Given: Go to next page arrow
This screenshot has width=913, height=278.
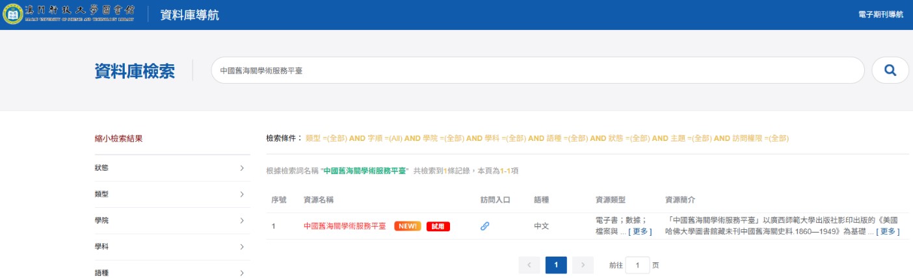Looking at the screenshot, I should (583, 265).
